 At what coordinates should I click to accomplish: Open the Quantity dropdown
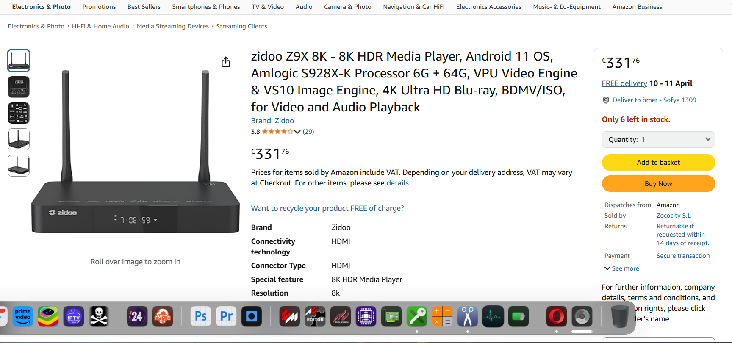[x=658, y=140]
